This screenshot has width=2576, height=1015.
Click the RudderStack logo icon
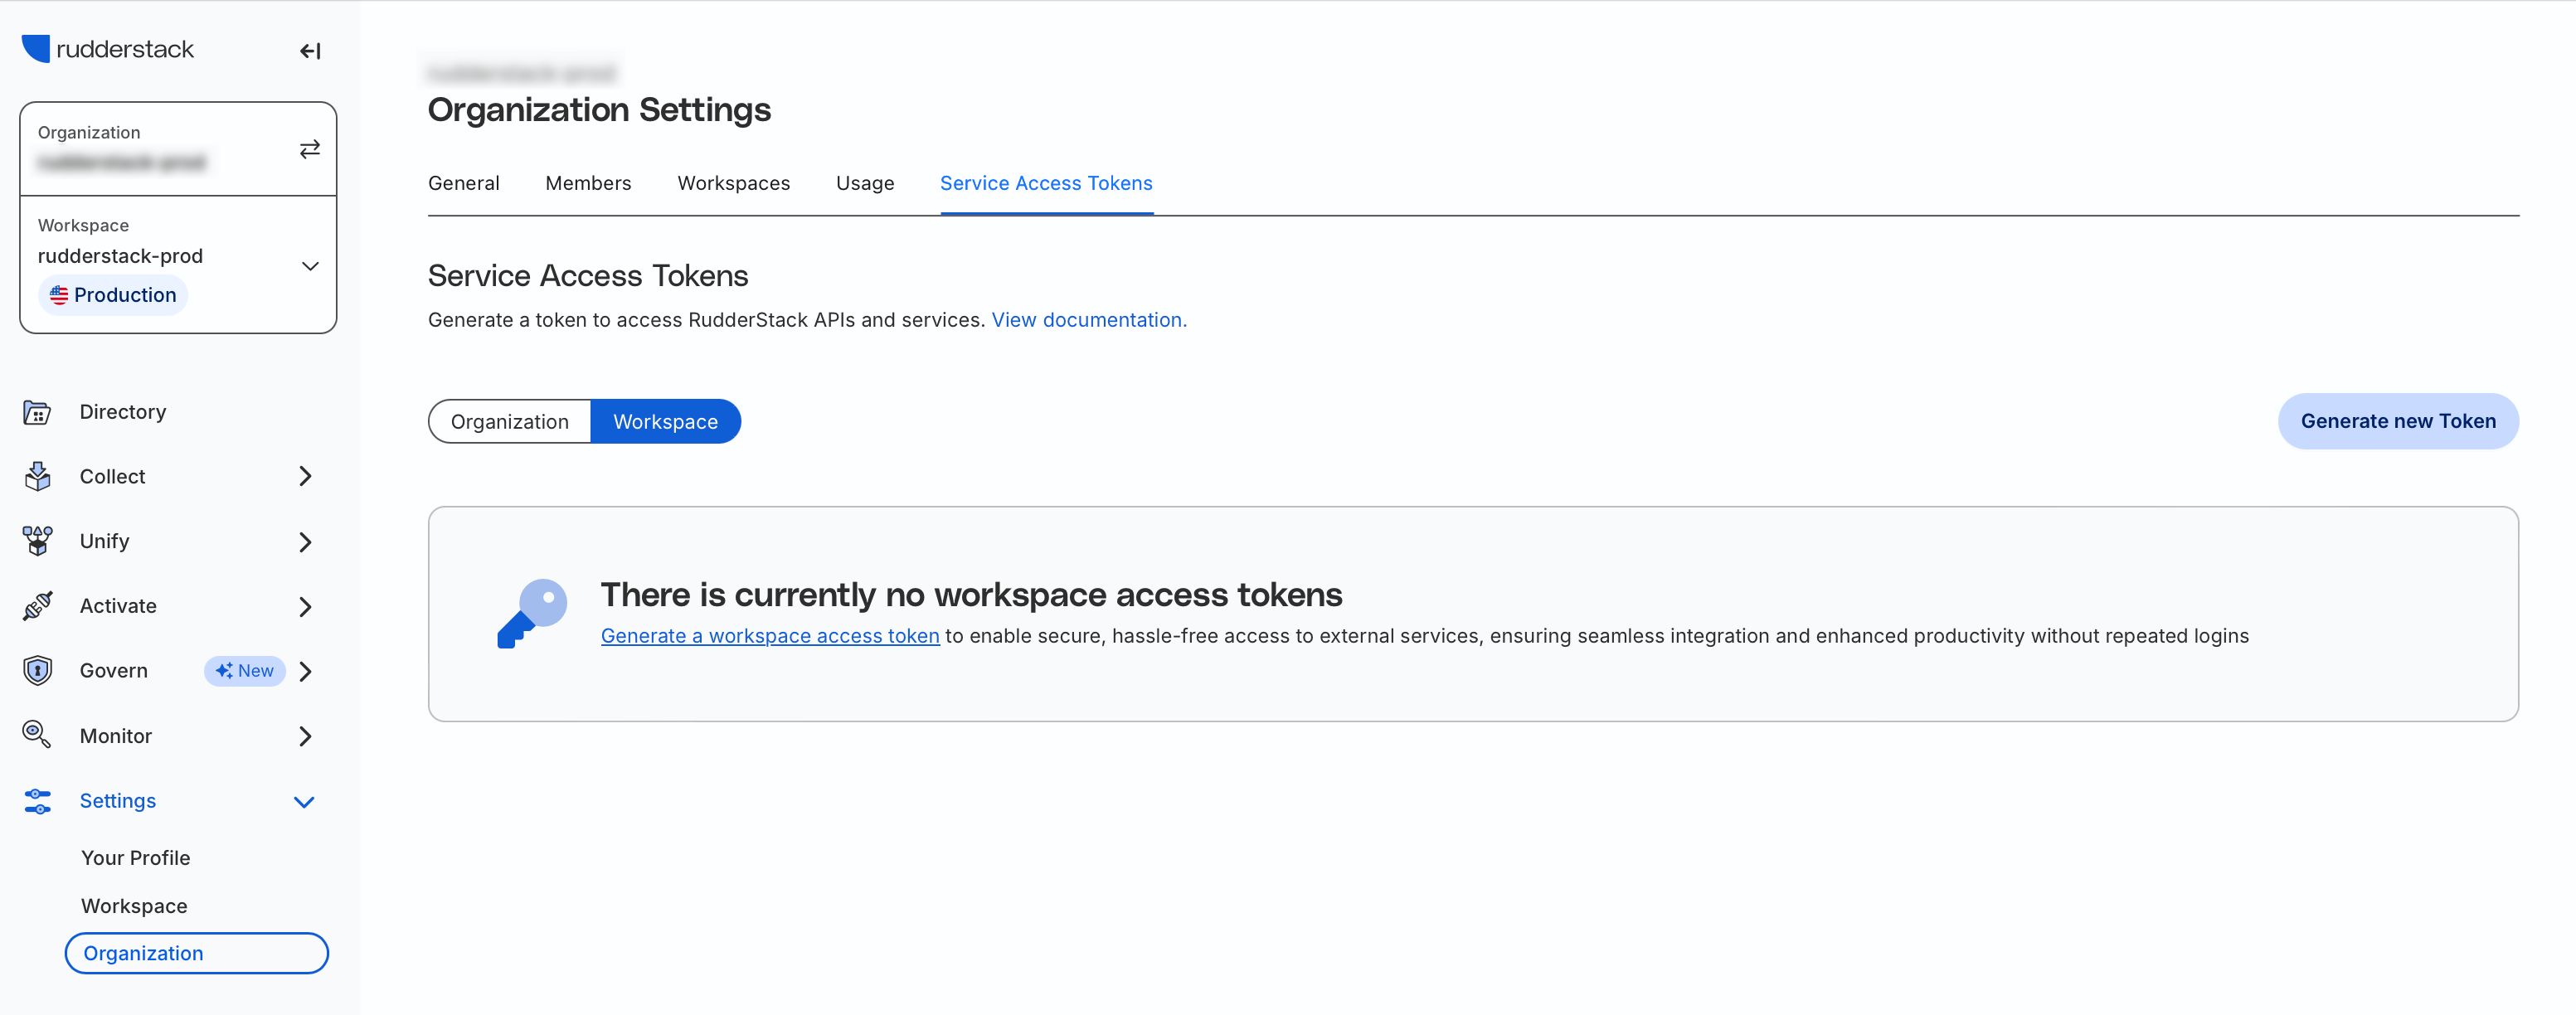36,49
